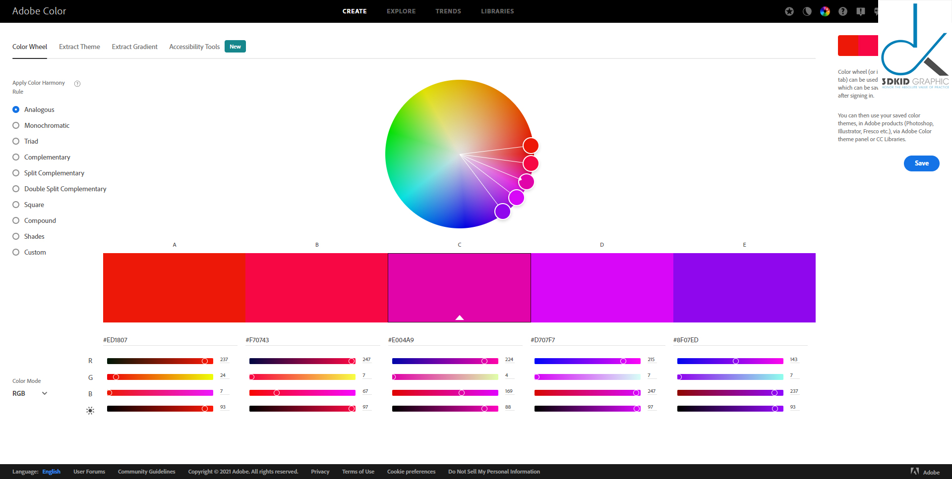The width and height of the screenshot is (952, 479).
Task: Select the red color swatch A
Action: tap(174, 288)
